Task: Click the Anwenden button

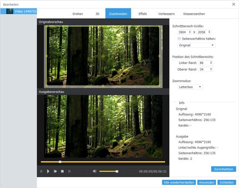Action: tap(206, 182)
